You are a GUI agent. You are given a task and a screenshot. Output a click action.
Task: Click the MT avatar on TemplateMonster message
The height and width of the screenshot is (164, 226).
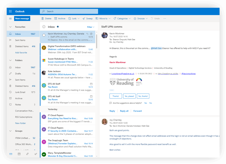[x=44, y=154]
